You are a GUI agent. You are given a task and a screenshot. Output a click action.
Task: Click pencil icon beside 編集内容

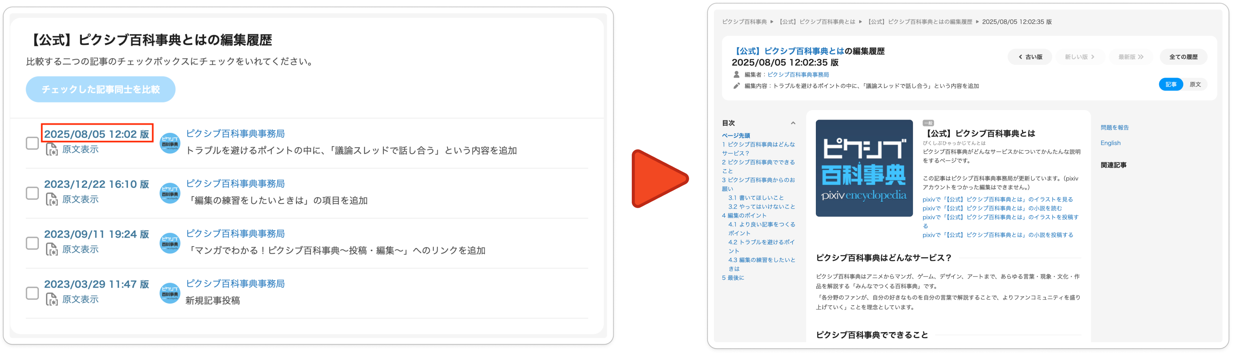pos(737,86)
